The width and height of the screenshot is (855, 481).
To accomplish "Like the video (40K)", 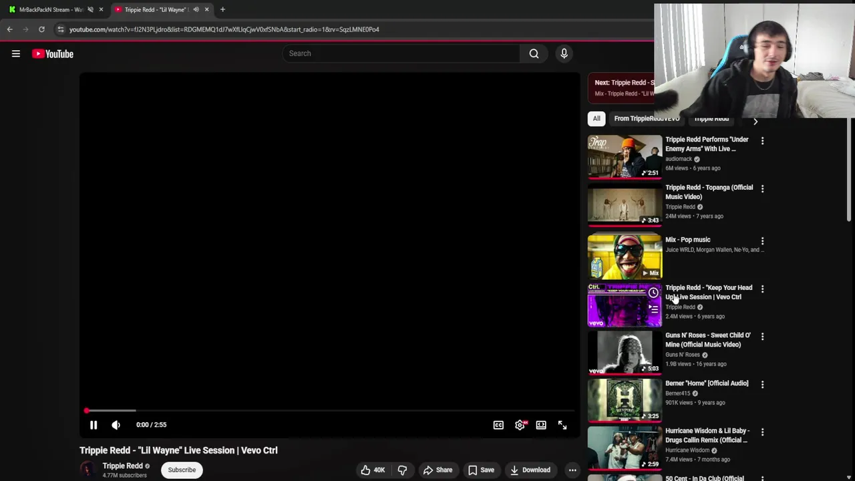I will 373,470.
